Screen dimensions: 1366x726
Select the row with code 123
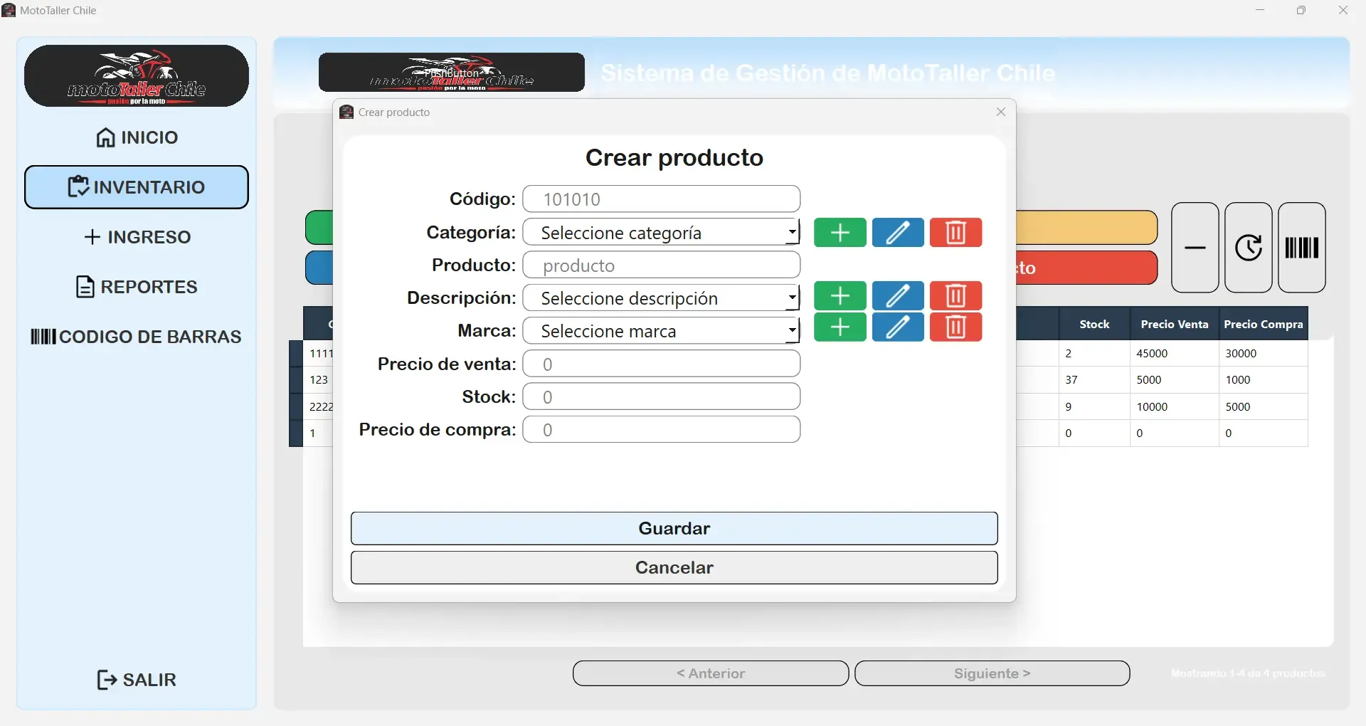[x=319, y=380]
